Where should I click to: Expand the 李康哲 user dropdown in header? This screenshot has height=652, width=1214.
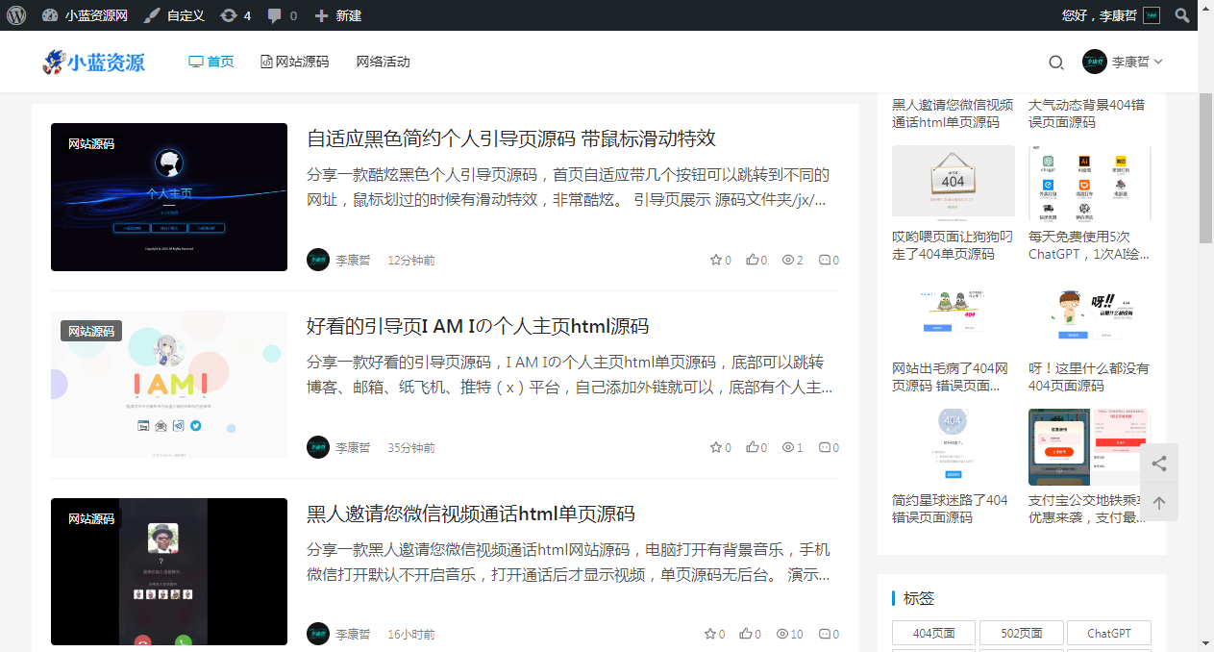click(1123, 62)
